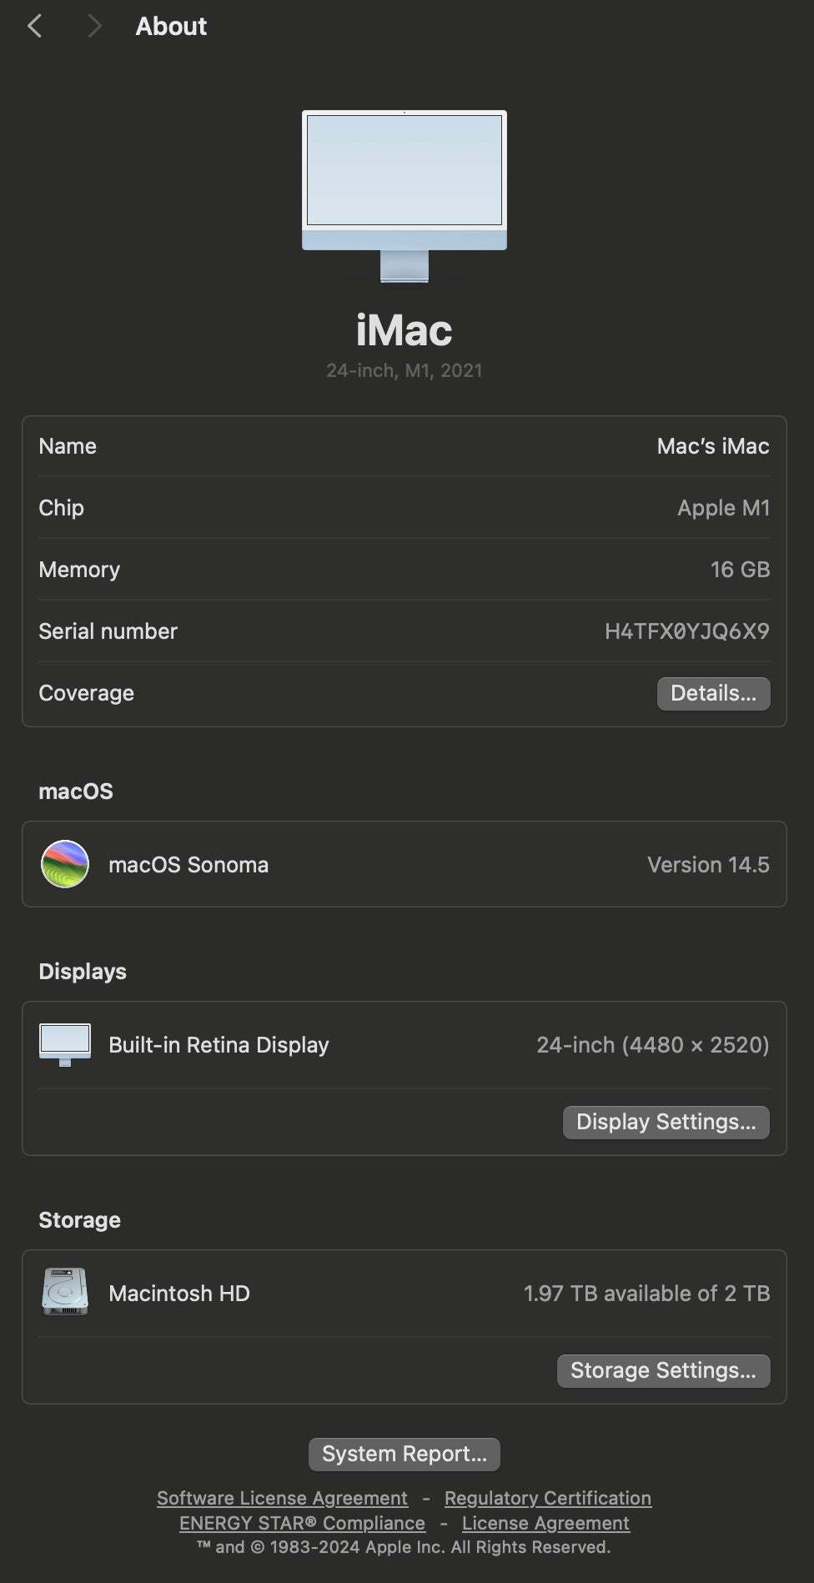The image size is (814, 1583).
Task: Click the forward navigation chevron
Action: (94, 27)
